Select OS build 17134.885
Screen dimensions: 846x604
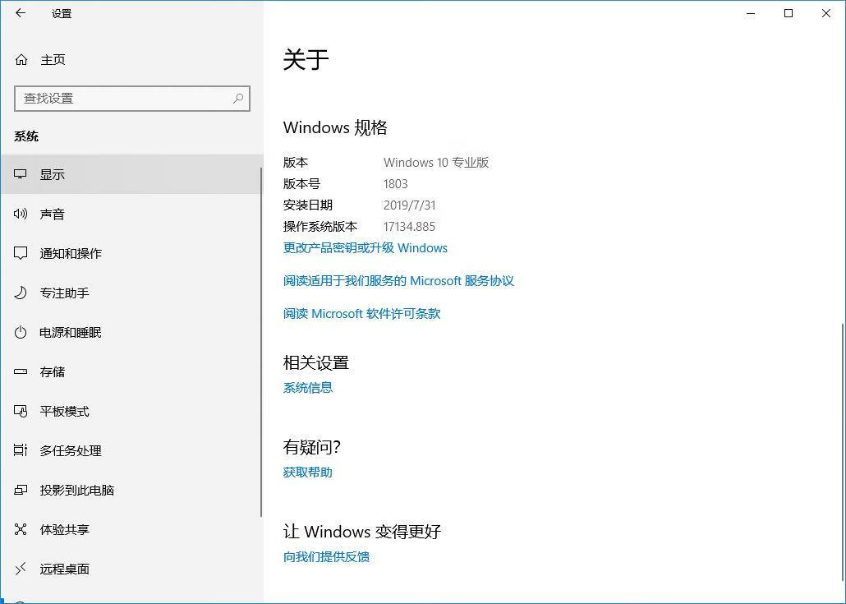(x=409, y=227)
